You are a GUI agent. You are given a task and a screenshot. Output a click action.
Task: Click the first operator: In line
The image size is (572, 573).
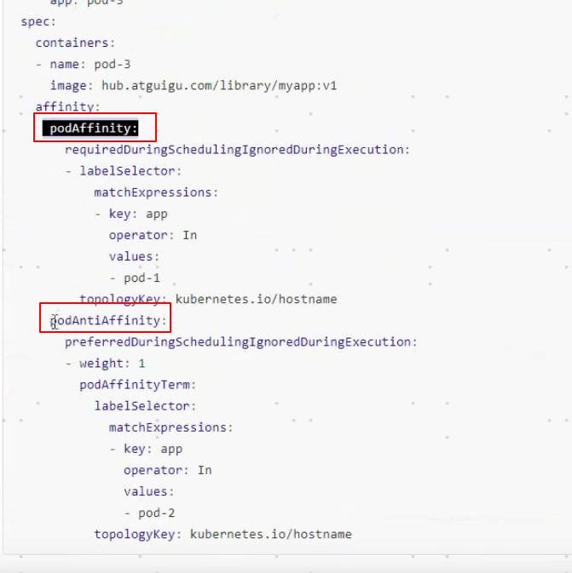[153, 235]
